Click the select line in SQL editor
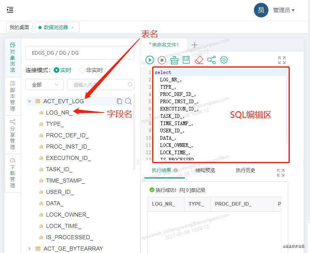Viewport: 310px width, 253px height. click(x=163, y=72)
